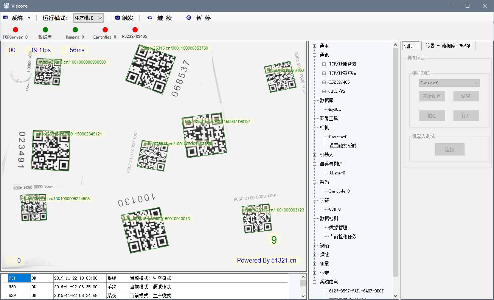Click the red TCPServer-0 status indicator
Viewport: 494px width, 300px height.
[16, 30]
